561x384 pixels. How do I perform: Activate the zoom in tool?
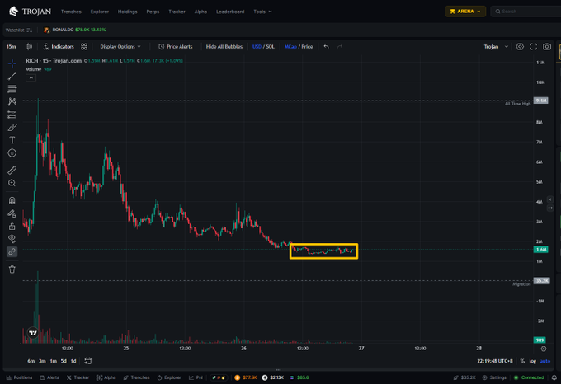click(x=12, y=183)
